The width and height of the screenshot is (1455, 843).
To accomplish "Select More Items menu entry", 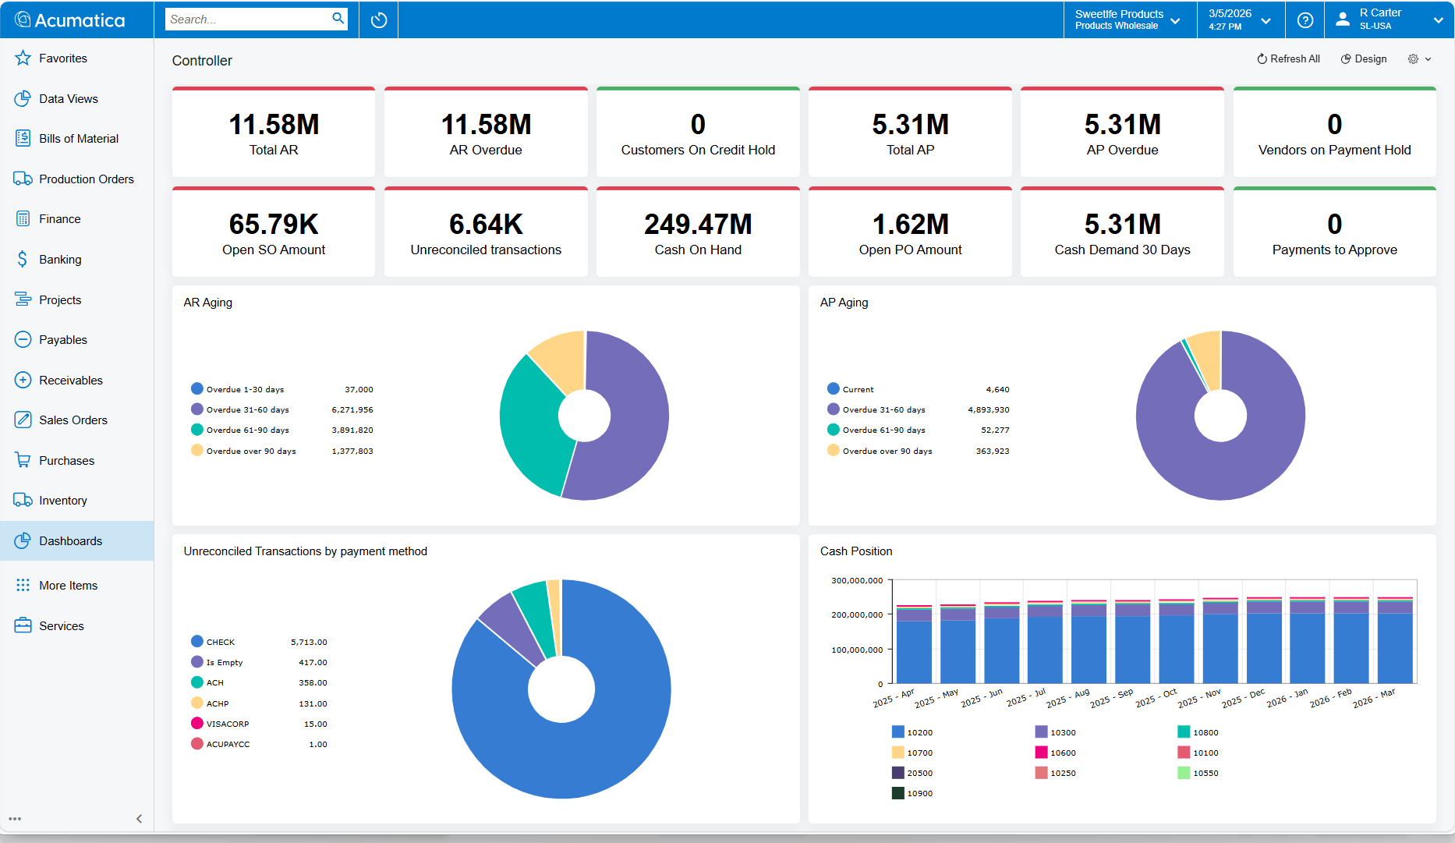I will point(76,586).
